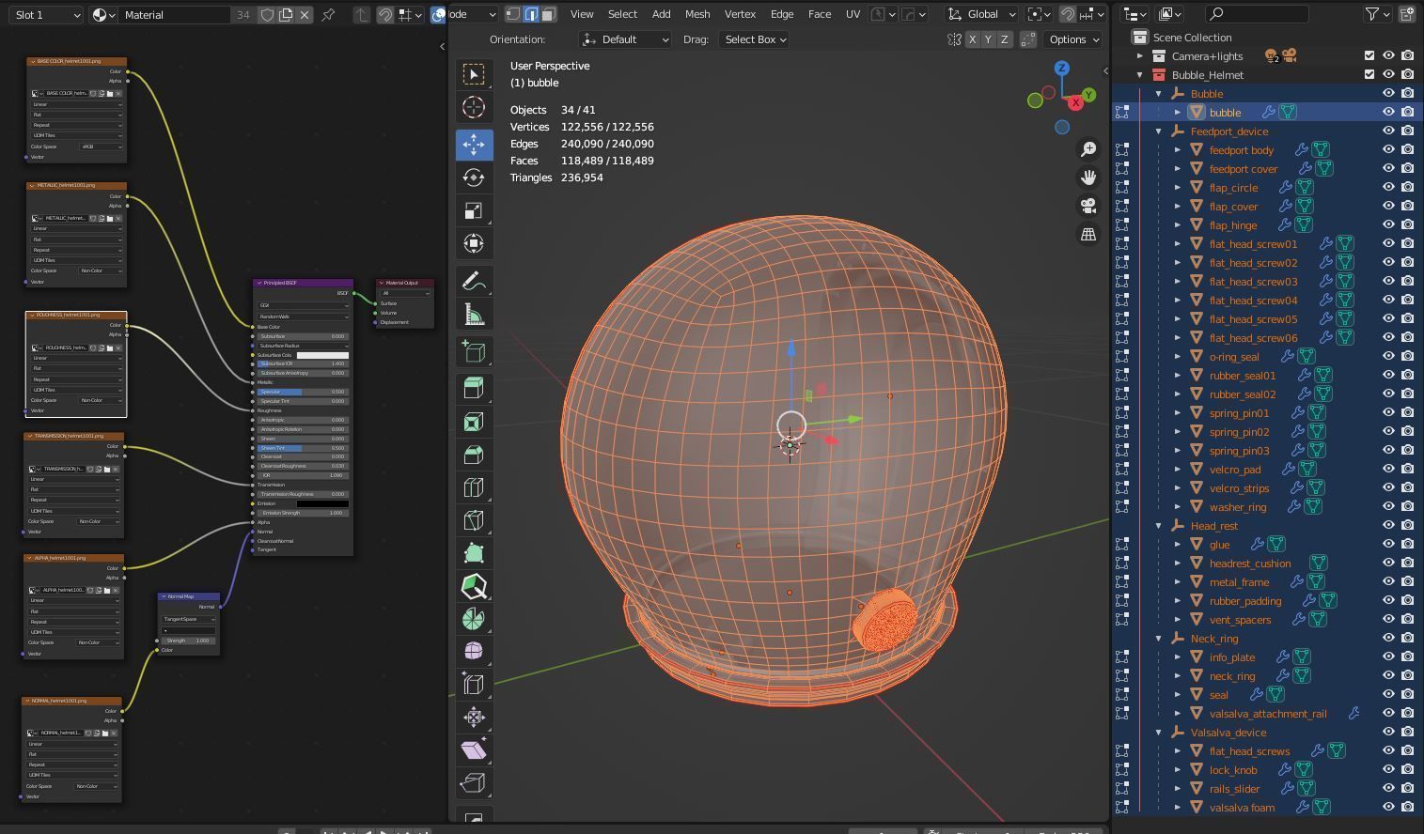
Task: Click the Subsurface Color white swatch
Action: tap(322, 355)
